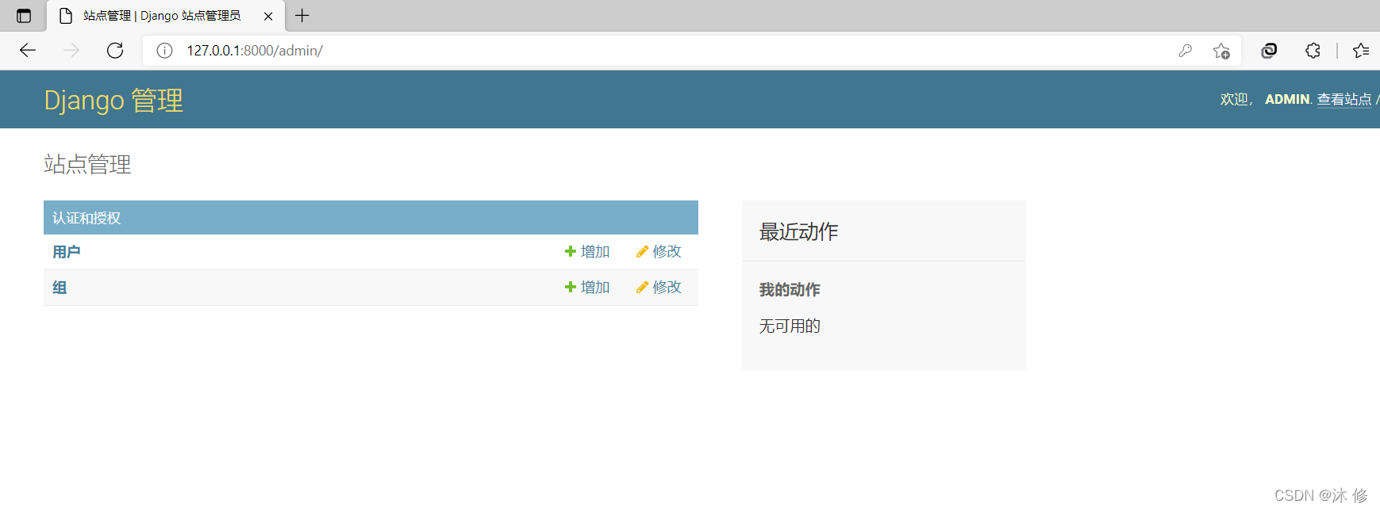Click the ADMIN username in header

pyautogui.click(x=1287, y=99)
